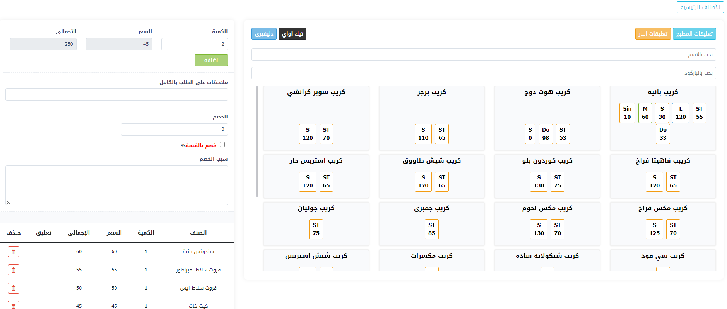727x309 pixels.
Task: Click trash icon for فروت سلاط ايس
Action: [14, 288]
